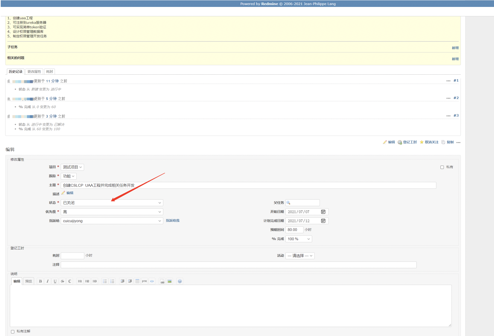Insert ordered numbered list
This screenshot has width=494, height=336.
coord(112,281)
